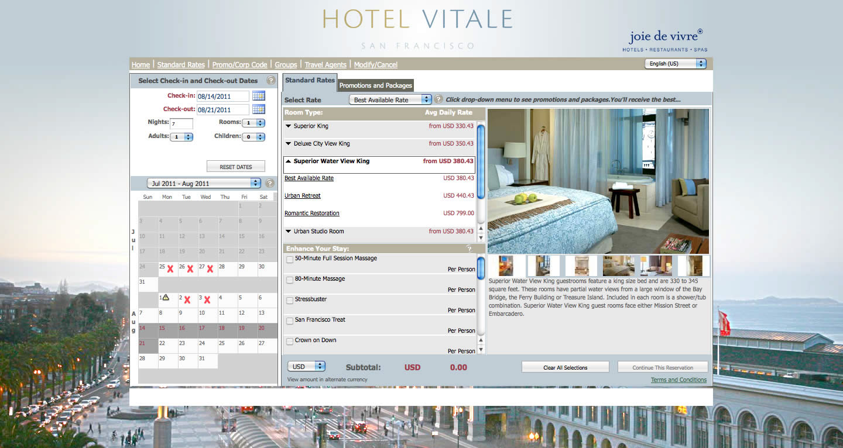843x448 pixels.
Task: Select the sixth room photo thumbnail
Action: tap(694, 266)
